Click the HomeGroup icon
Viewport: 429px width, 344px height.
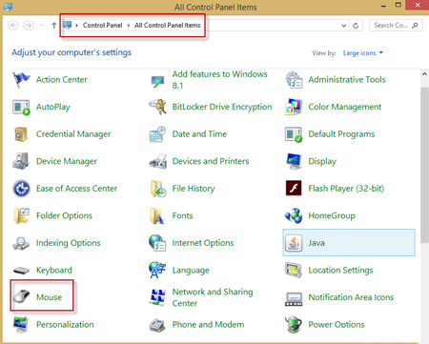(x=294, y=215)
